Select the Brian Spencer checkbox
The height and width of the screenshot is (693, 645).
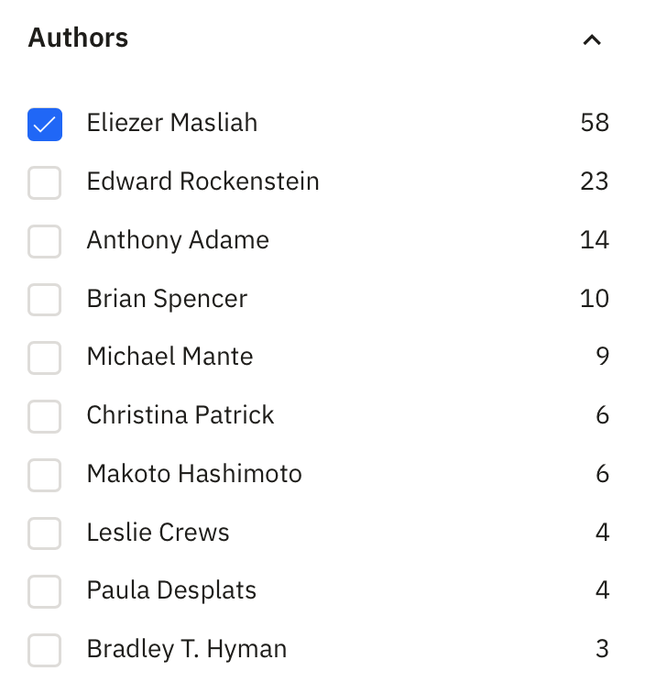45,299
